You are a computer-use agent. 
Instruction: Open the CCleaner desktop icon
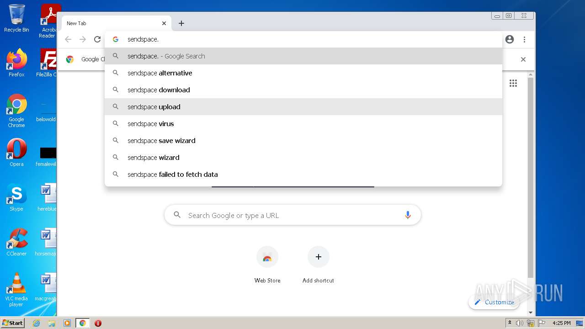click(x=16, y=242)
